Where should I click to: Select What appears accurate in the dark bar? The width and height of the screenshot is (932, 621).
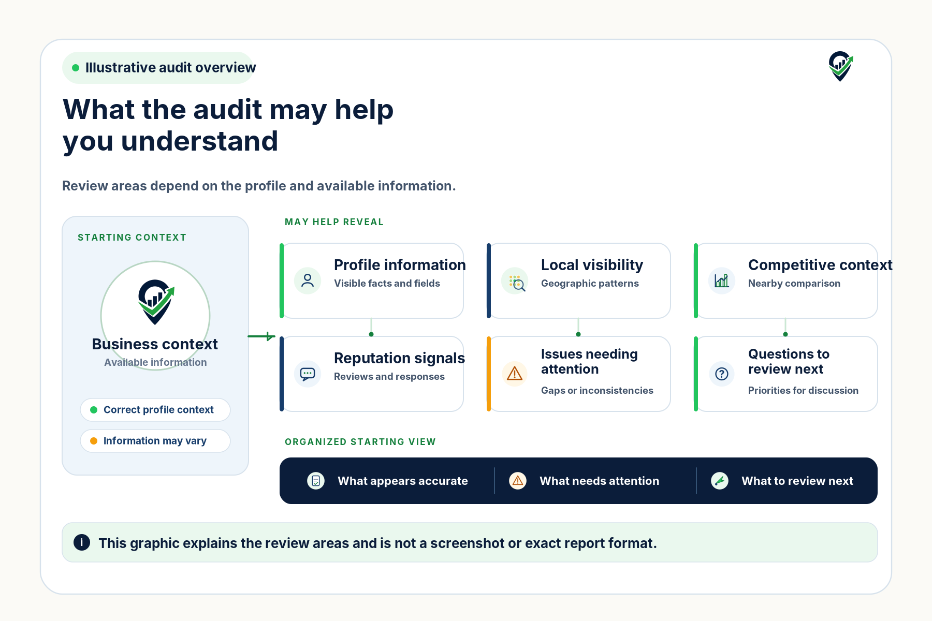[x=403, y=481]
